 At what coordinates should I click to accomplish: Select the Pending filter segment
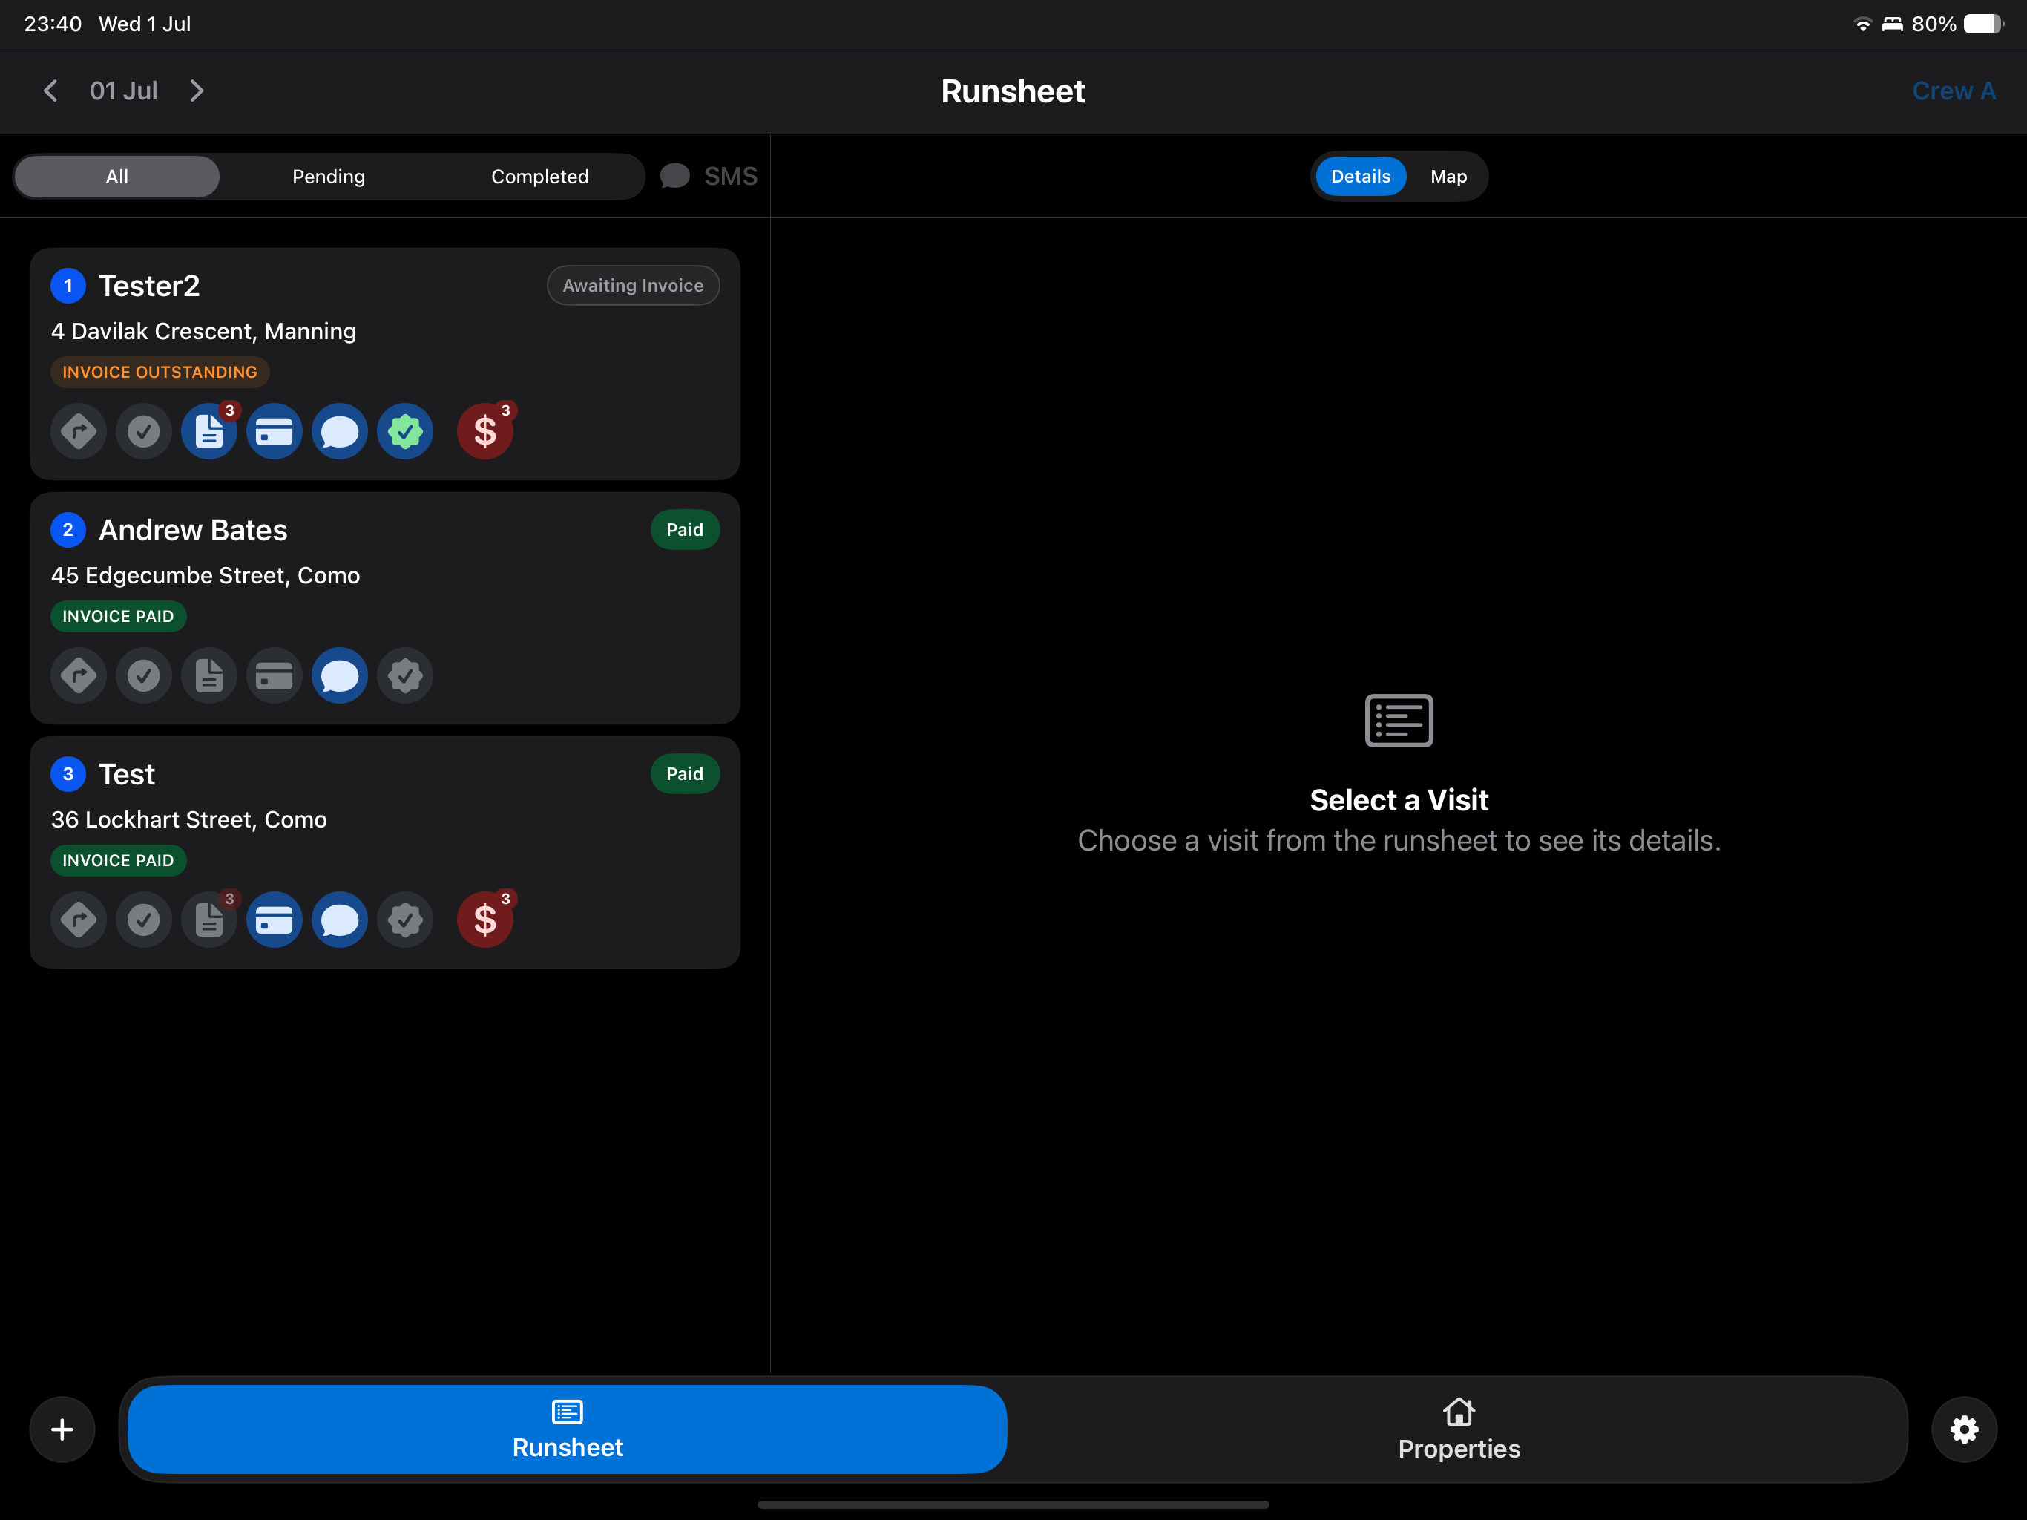pyautogui.click(x=329, y=177)
